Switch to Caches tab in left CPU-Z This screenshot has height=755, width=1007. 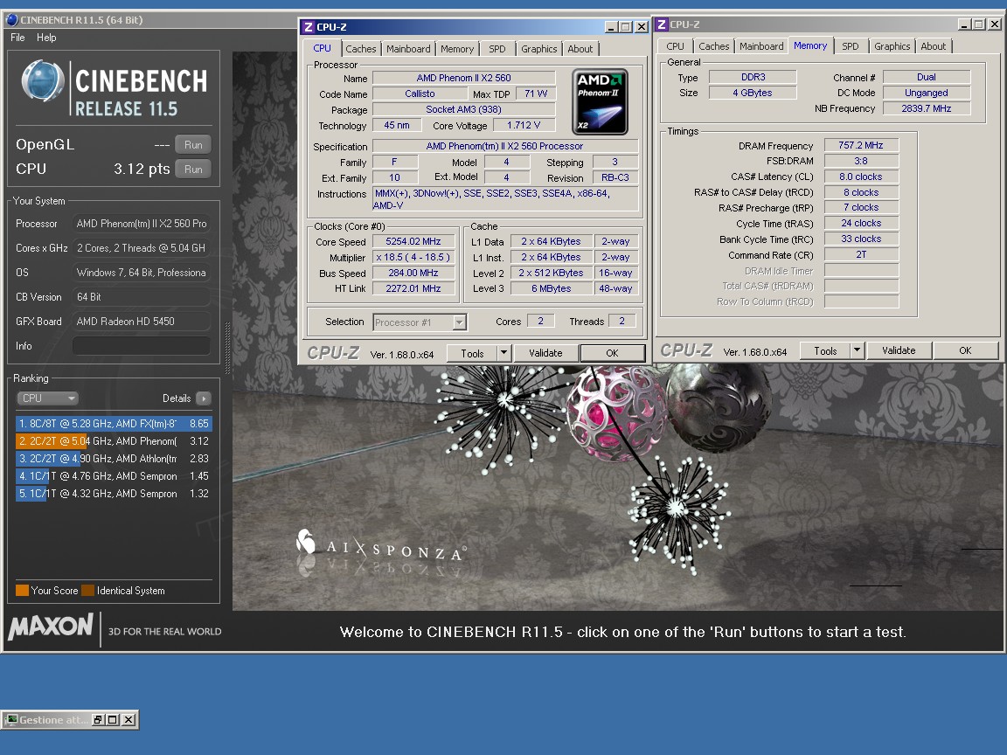360,49
